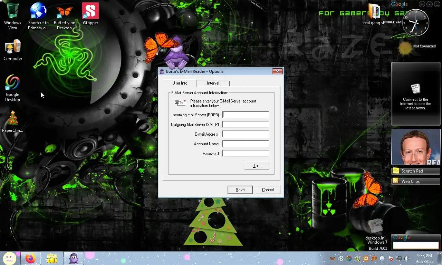Switch to the BonziBuddy taskbar button
The width and height of the screenshot is (442, 265).
pos(73,258)
